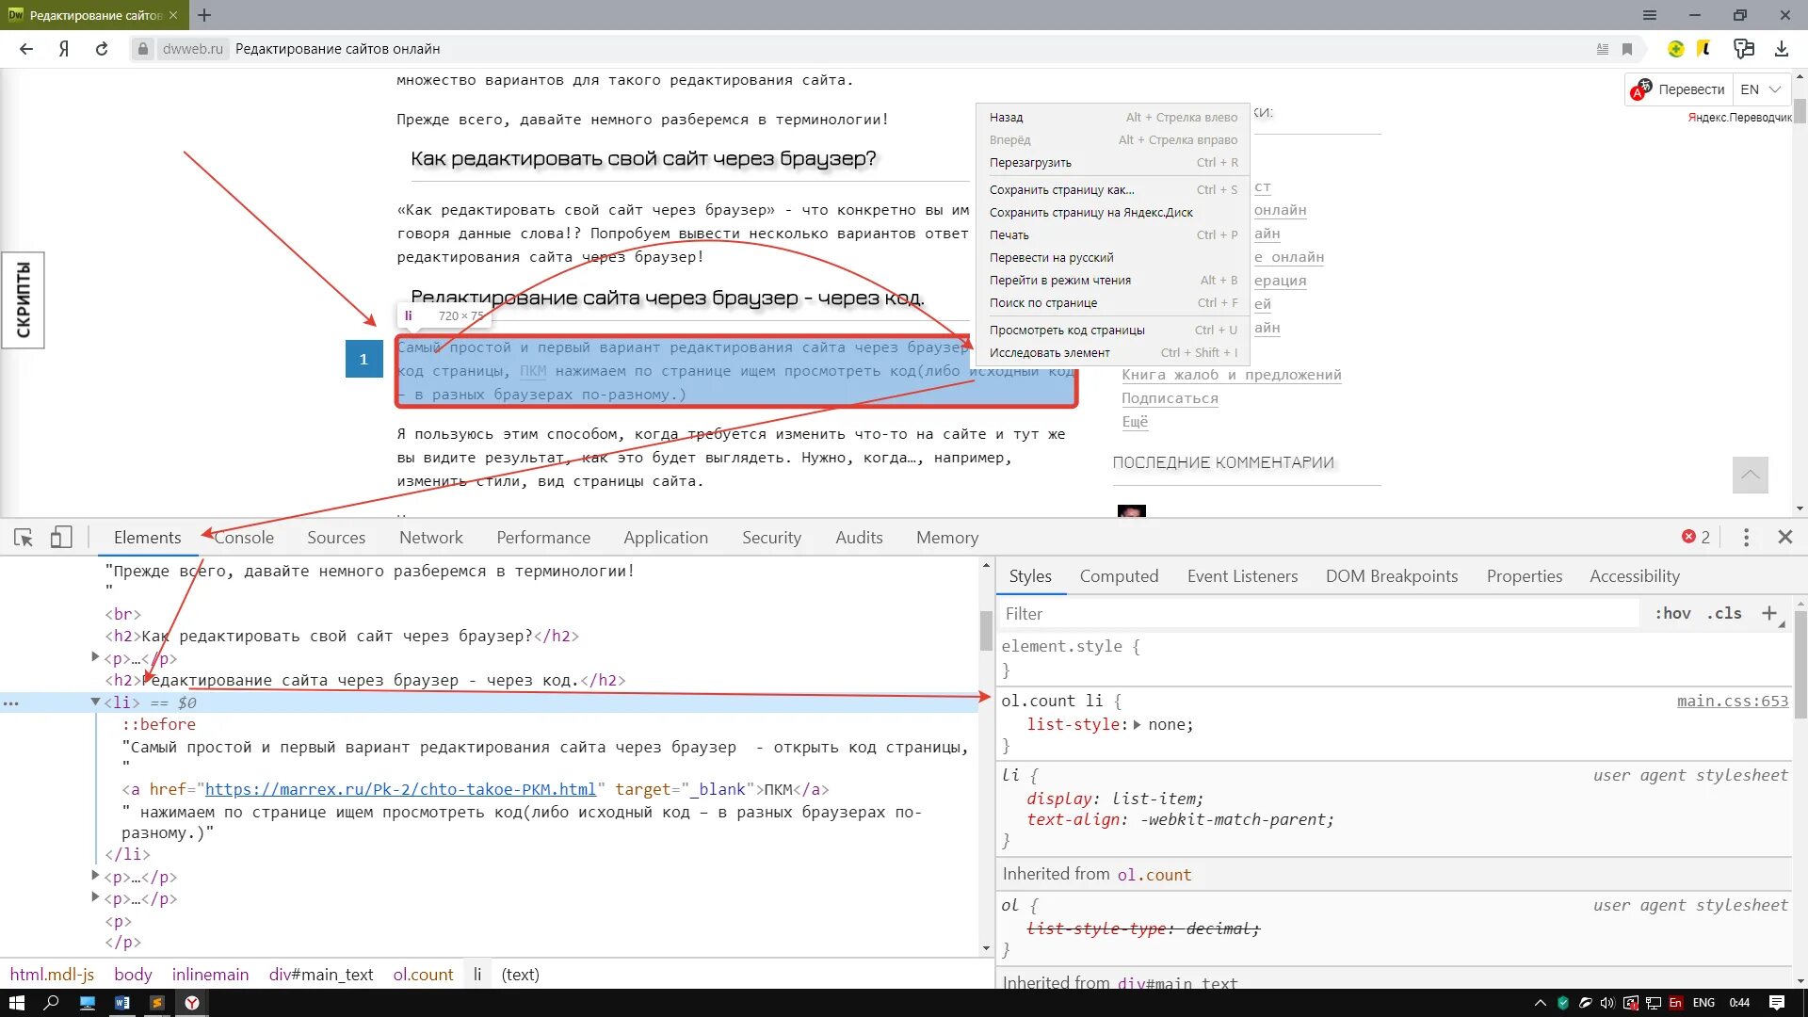
Task: Expand the Sources panel tab
Action: pyautogui.click(x=335, y=537)
